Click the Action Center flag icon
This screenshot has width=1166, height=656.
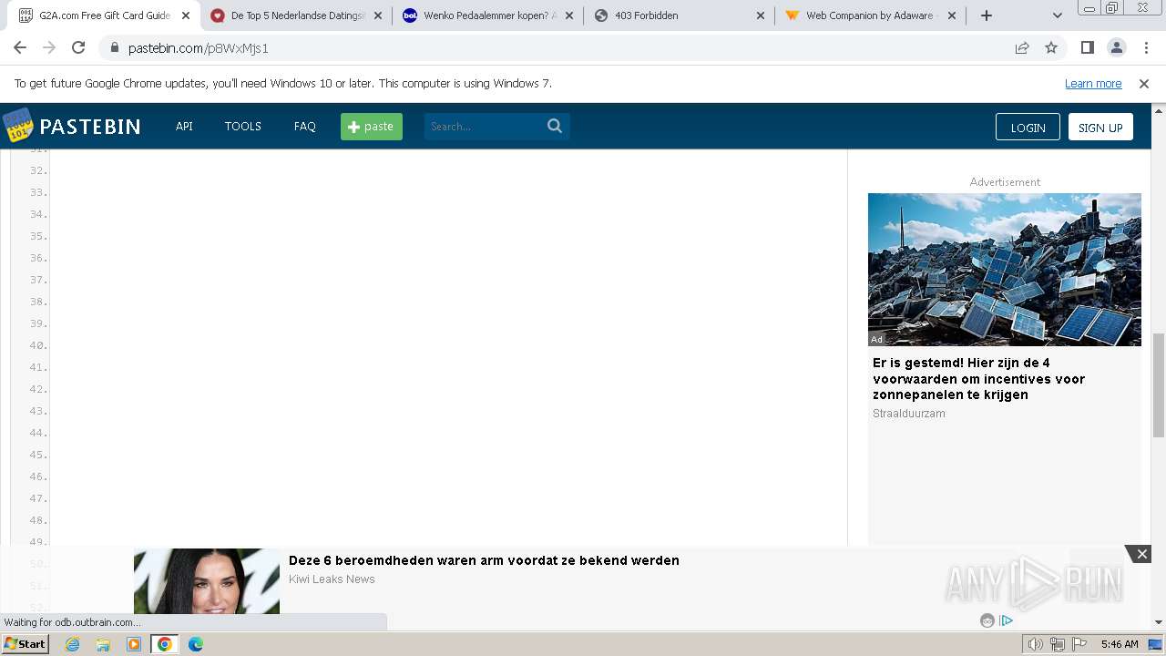[x=1079, y=644]
